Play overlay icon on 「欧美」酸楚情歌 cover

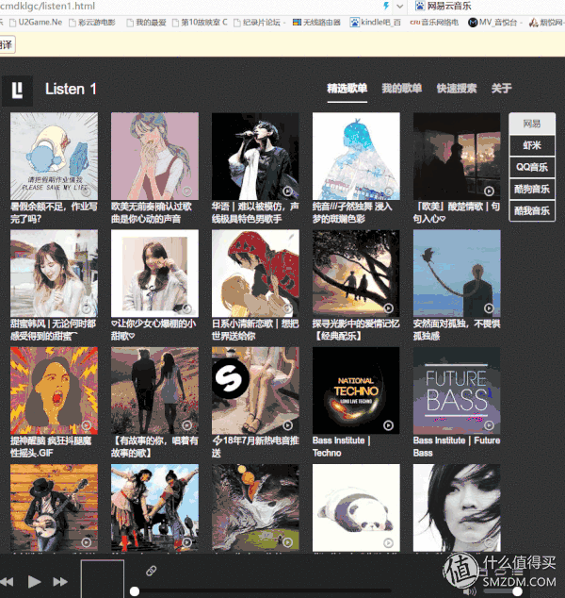(x=489, y=191)
